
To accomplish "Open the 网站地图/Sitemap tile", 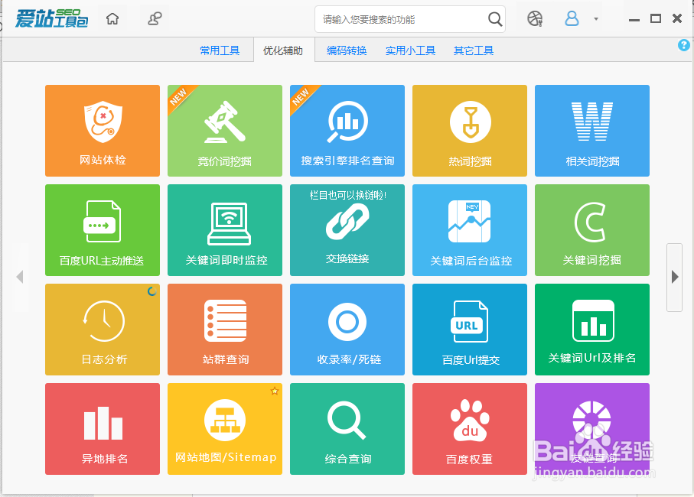I will click(225, 429).
